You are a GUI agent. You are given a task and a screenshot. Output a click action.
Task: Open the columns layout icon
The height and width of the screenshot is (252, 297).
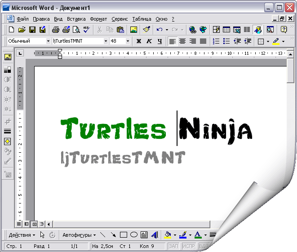(247, 30)
